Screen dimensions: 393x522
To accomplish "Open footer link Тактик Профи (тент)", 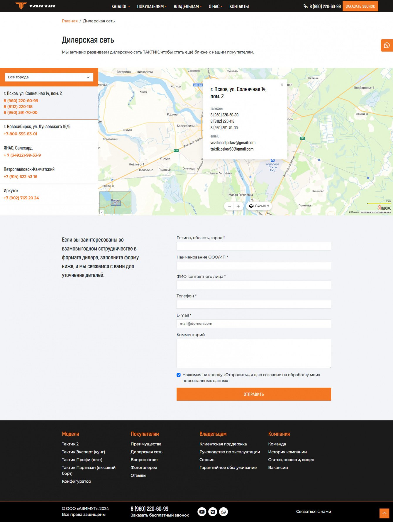I will click(x=82, y=460).
